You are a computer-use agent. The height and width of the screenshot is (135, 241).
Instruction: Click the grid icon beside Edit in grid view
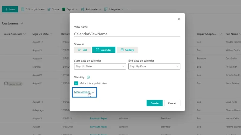[22, 9]
